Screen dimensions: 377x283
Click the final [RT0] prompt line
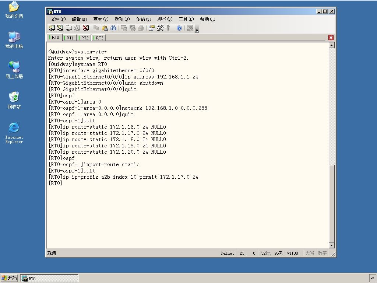[x=55, y=183]
